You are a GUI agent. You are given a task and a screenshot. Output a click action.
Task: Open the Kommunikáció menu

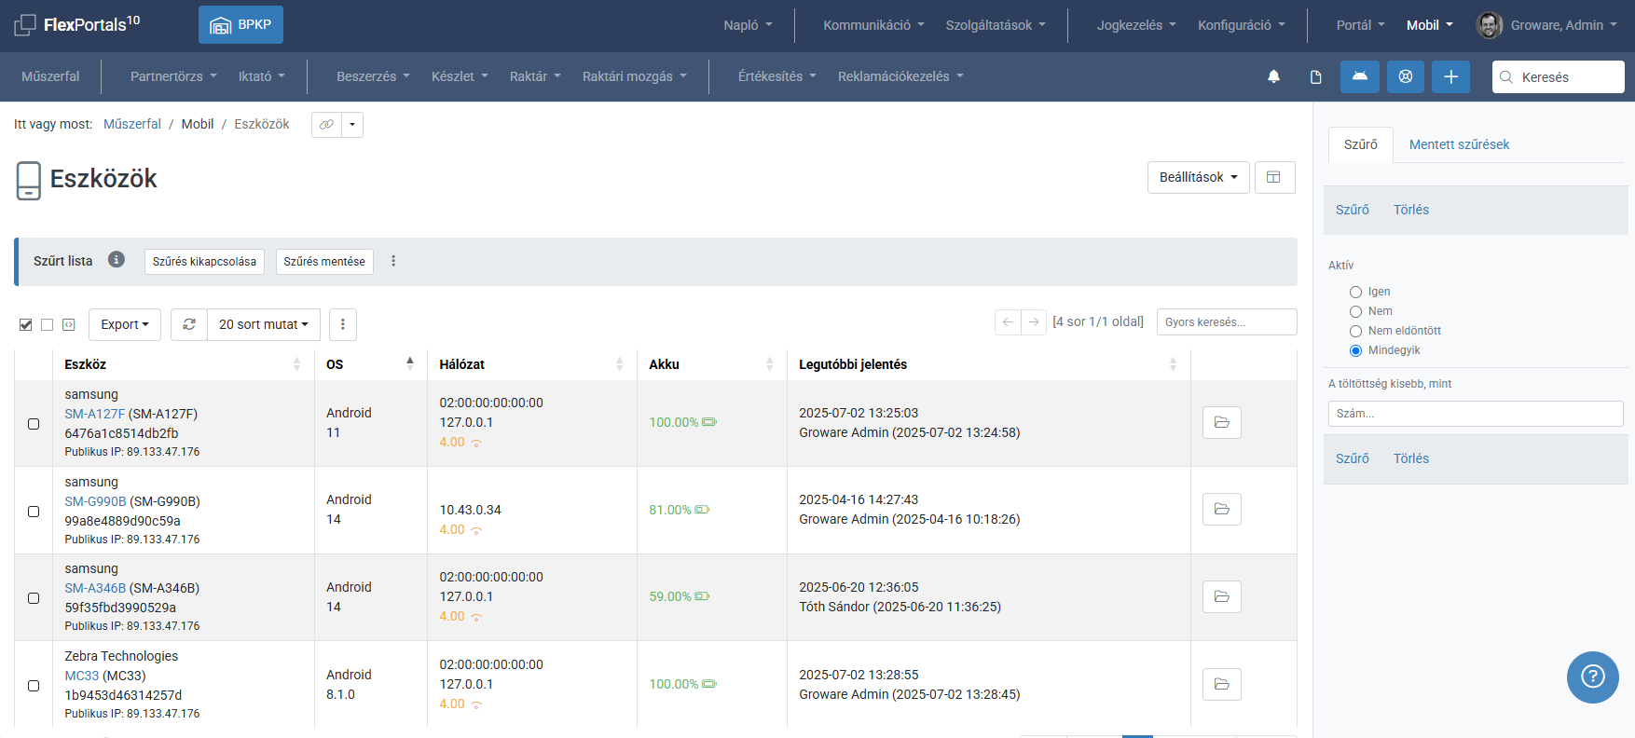pyautogui.click(x=873, y=25)
